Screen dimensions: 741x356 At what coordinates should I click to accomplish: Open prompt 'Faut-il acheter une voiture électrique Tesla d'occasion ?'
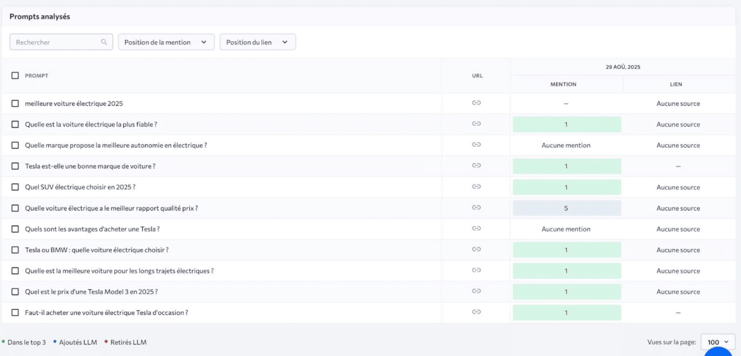(x=107, y=313)
